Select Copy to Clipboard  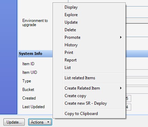pos(89,114)
